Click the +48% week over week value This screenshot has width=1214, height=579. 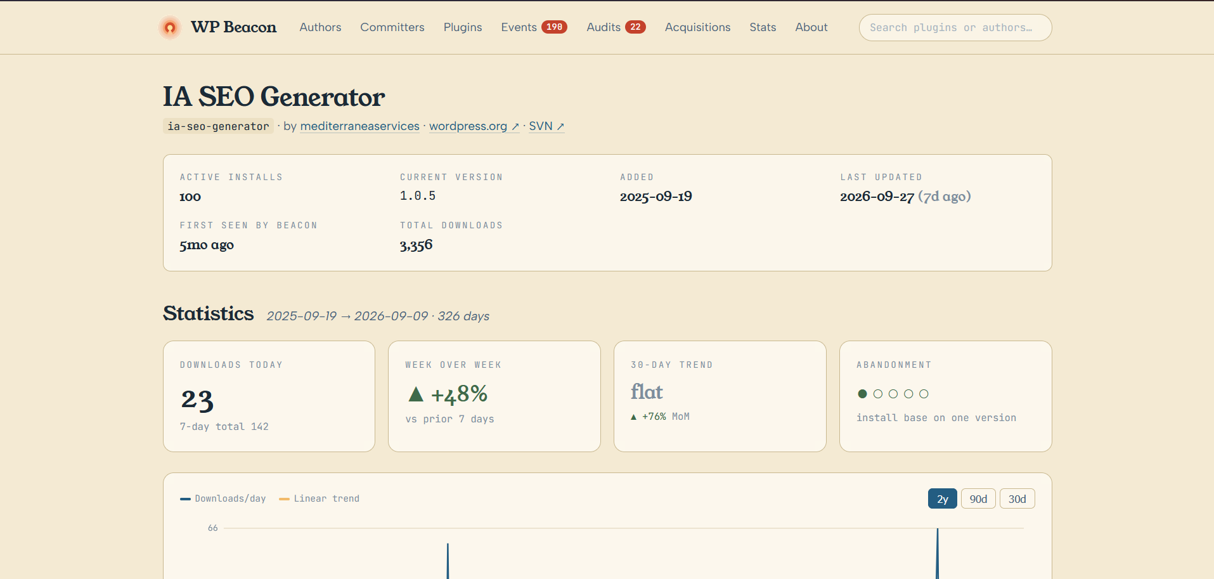459,394
